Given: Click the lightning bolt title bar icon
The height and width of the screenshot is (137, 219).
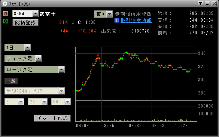Looking at the screenshot, I should [x=5, y=4].
